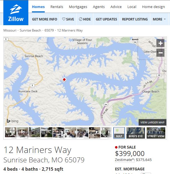The width and height of the screenshot is (170, 174).
Task: Save listing with the heart icon
Action: coord(68,19)
